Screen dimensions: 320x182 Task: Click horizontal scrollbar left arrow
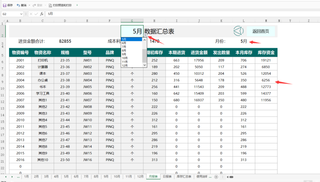pos(227,177)
